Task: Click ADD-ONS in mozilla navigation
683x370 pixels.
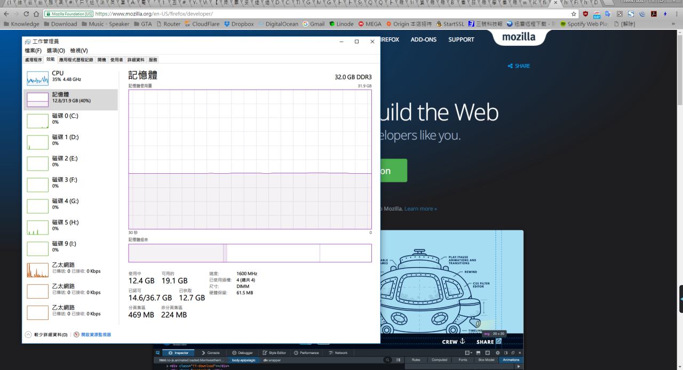Action: 423,39
